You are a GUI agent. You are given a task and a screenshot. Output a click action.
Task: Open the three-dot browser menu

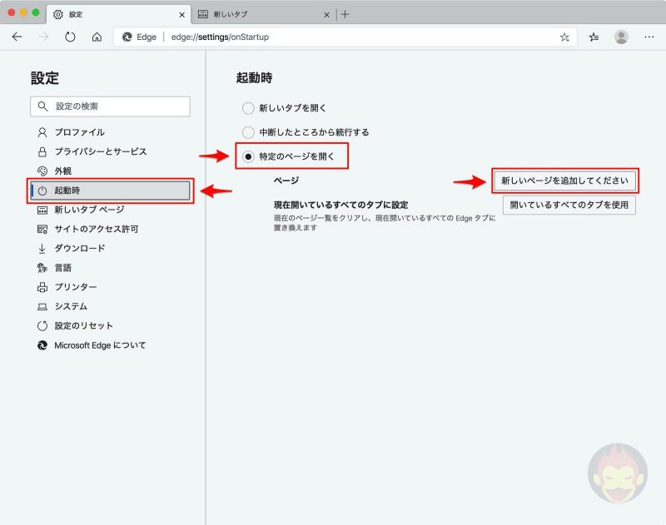pos(649,37)
